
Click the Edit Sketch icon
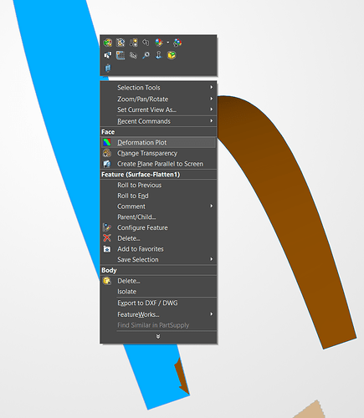tap(120, 43)
